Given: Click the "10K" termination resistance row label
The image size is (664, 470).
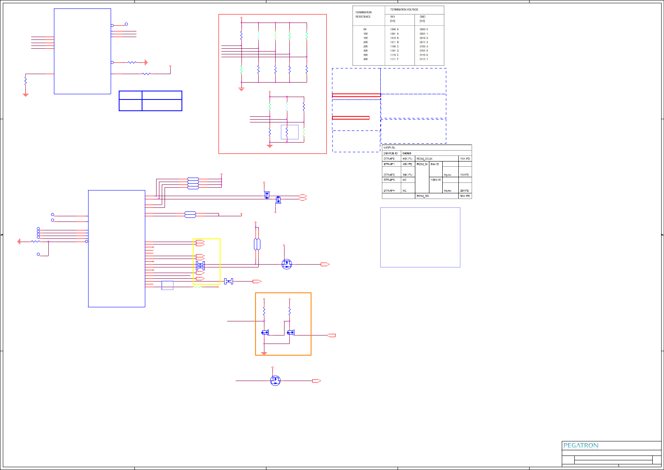Looking at the screenshot, I should 365,34.
